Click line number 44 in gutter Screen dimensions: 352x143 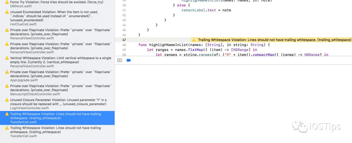pos(124,25)
